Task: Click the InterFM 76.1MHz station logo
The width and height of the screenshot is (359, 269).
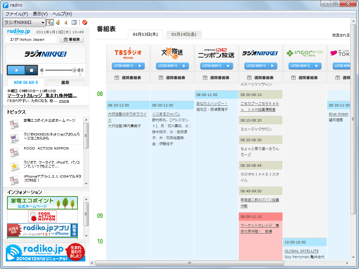Action: click(305, 53)
